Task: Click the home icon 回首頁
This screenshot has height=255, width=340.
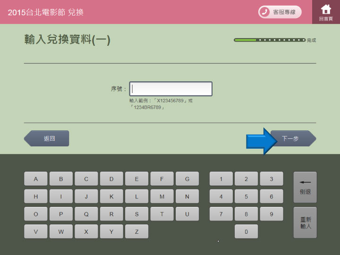Action: [x=326, y=12]
